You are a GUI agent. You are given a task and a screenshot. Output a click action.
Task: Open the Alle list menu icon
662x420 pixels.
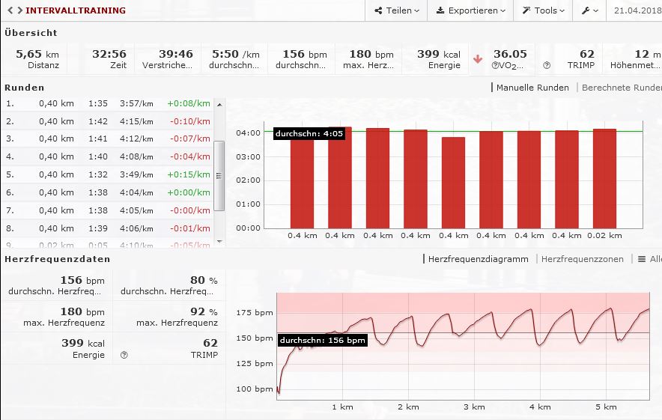(642, 259)
